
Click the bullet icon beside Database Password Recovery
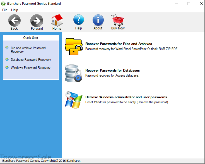(x=7, y=59)
